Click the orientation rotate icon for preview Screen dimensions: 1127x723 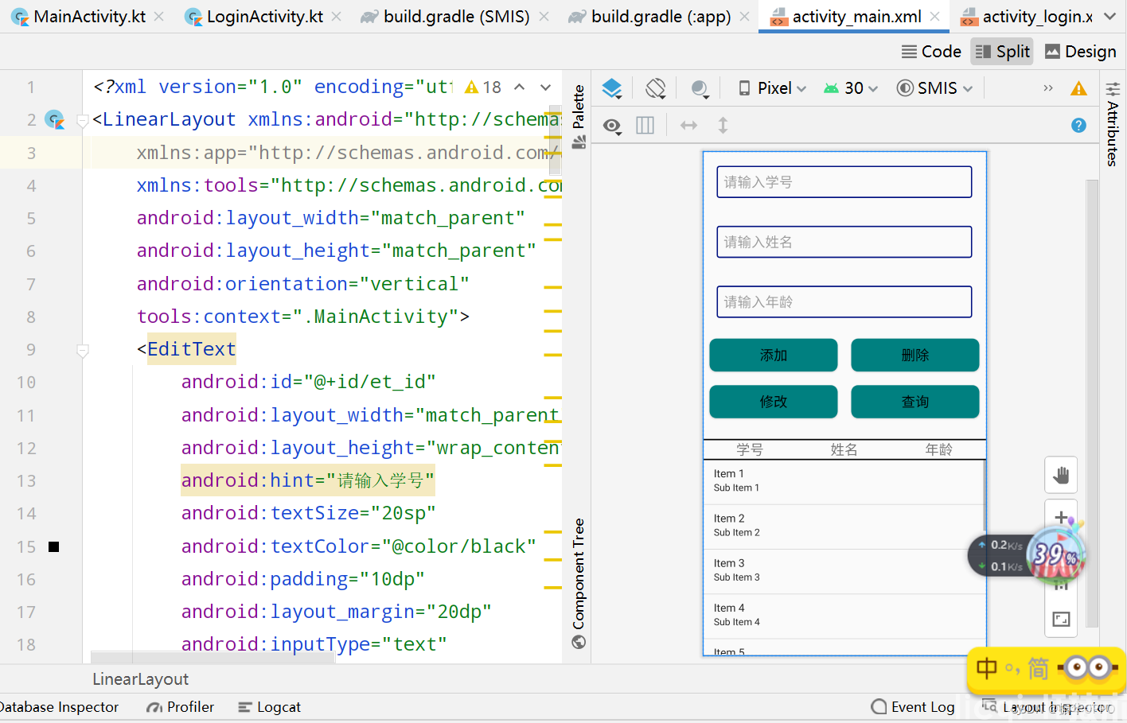coord(655,88)
